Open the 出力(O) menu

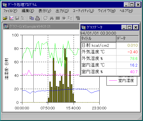click(x=62, y=11)
